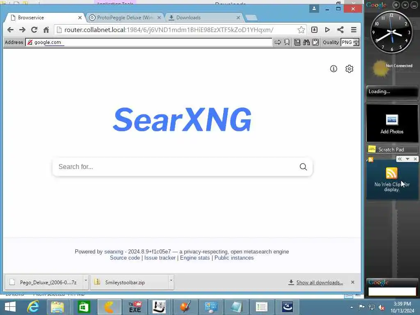Go forward using the browser forward arrow
Image resolution: width=420 pixels, height=315 pixels.
coord(23,30)
